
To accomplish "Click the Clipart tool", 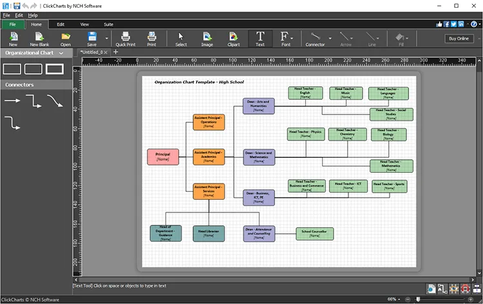I will tap(234, 39).
